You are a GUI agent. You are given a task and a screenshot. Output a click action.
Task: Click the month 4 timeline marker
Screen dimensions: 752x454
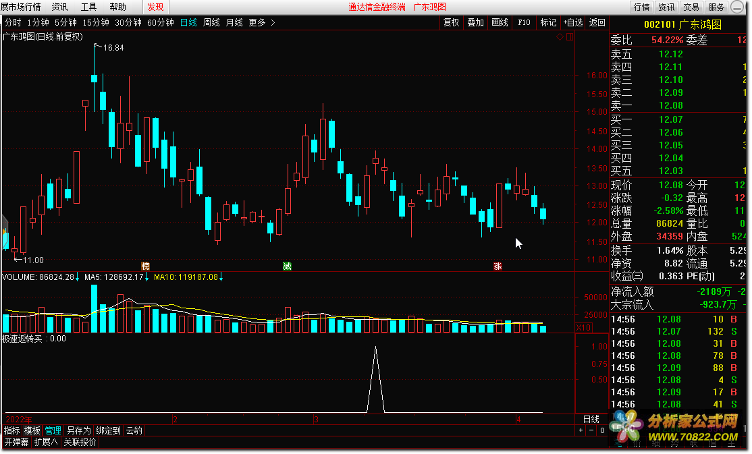tap(518, 420)
